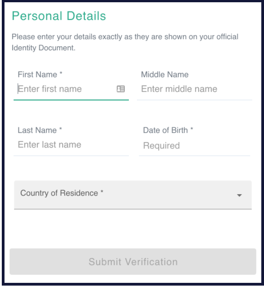The width and height of the screenshot is (264, 286).
Task: Click the 'Last Name *' label
Action: tap(40, 130)
